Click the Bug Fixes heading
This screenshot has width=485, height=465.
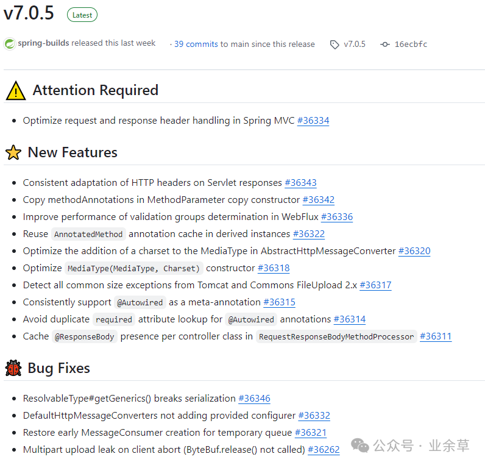pos(58,368)
